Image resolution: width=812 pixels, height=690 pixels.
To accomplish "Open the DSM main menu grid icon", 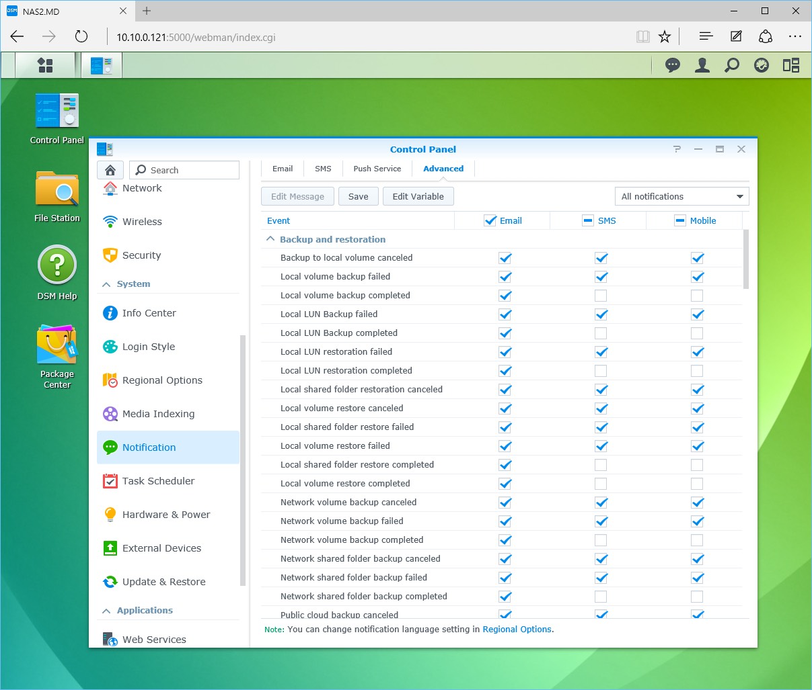I will [45, 65].
